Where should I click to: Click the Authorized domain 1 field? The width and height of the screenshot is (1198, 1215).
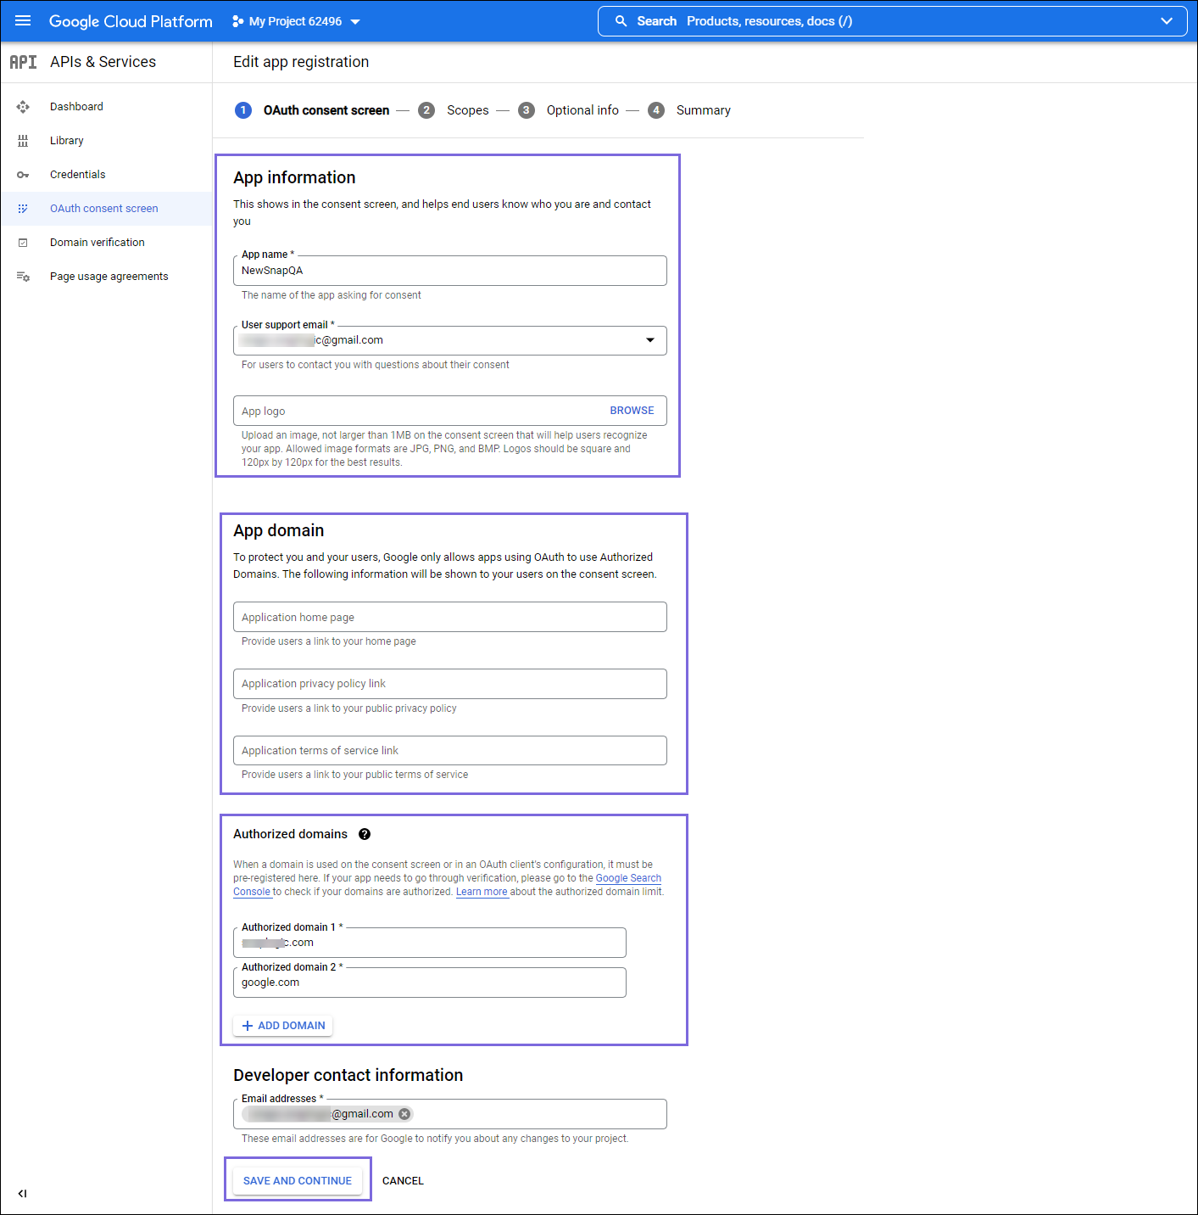(430, 943)
